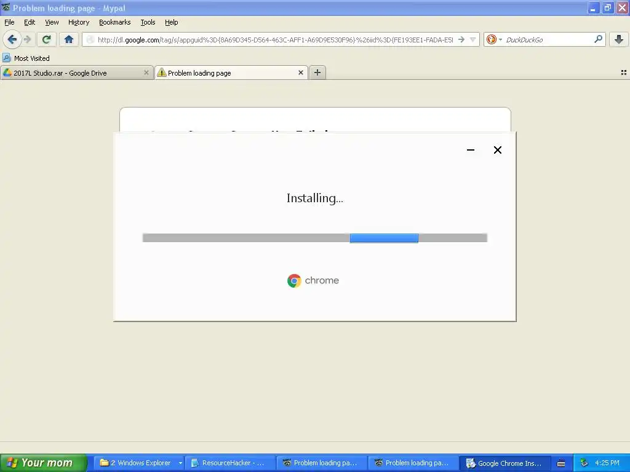Click the Go arrow in address bar
This screenshot has width=630, height=472.
tap(461, 39)
